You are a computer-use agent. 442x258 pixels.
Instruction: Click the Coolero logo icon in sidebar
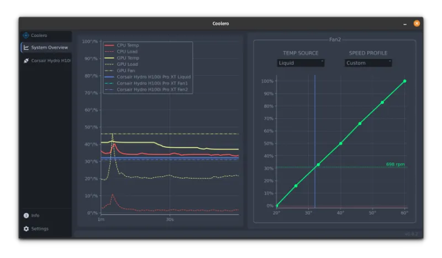26,35
